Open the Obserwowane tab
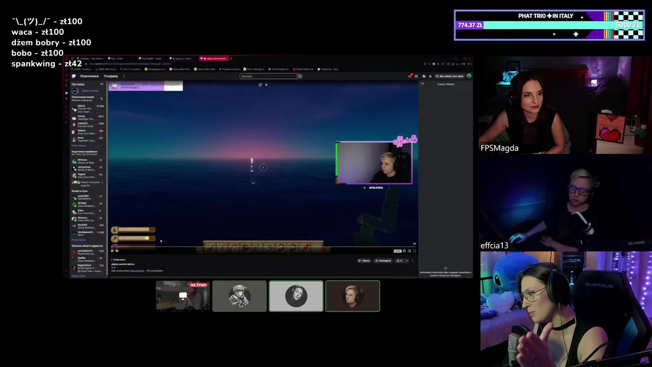The width and height of the screenshot is (652, 367). [x=89, y=76]
